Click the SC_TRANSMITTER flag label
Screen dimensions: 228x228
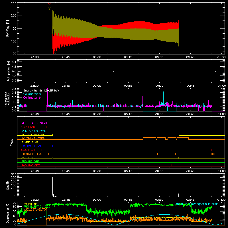coord(33,139)
